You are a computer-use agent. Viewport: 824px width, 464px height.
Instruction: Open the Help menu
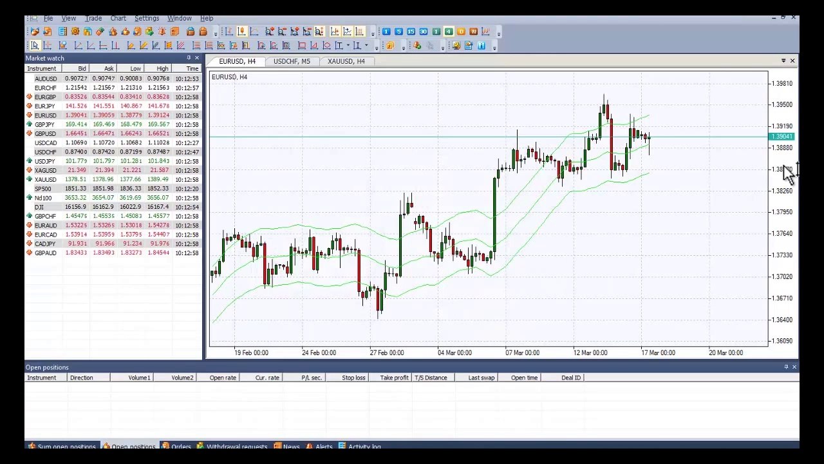[x=207, y=18]
